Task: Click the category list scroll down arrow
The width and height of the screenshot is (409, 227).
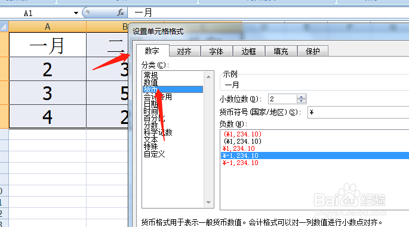Action: coord(208,202)
